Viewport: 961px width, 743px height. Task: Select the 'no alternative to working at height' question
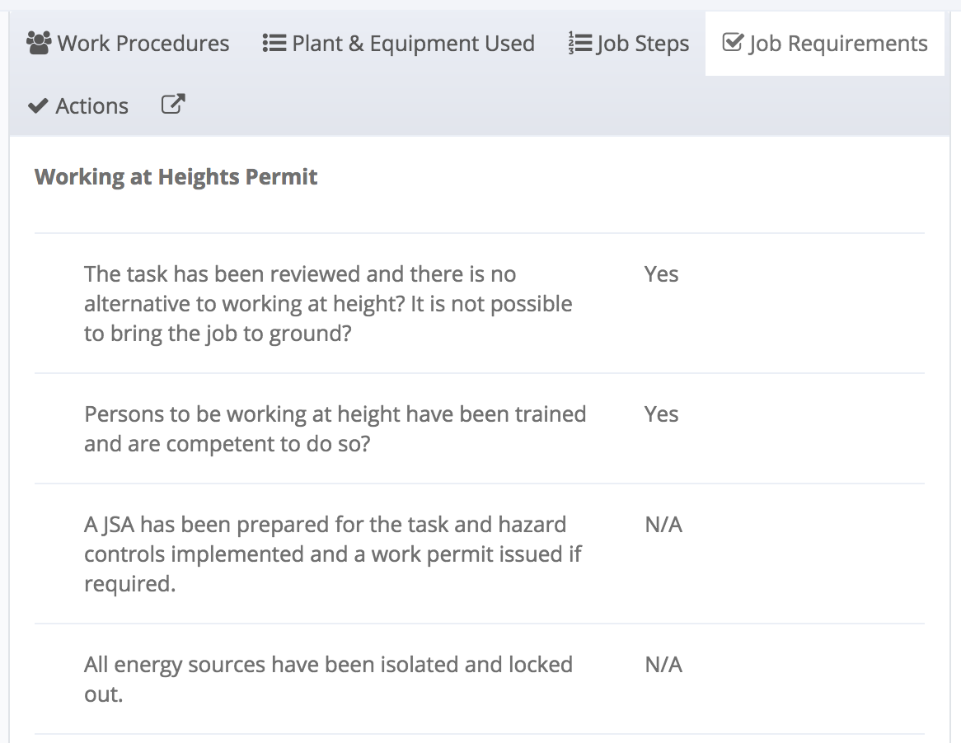coord(328,304)
